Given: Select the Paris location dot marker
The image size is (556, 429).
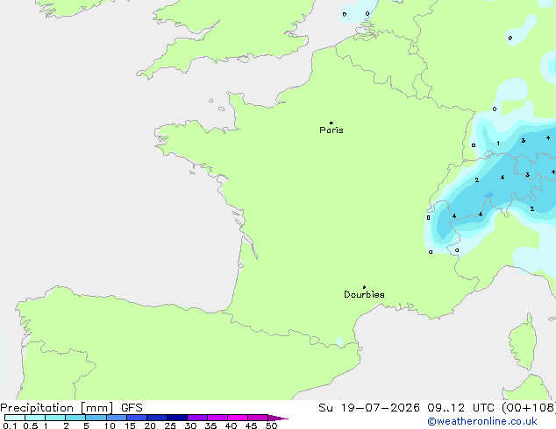Looking at the screenshot, I should (331, 123).
